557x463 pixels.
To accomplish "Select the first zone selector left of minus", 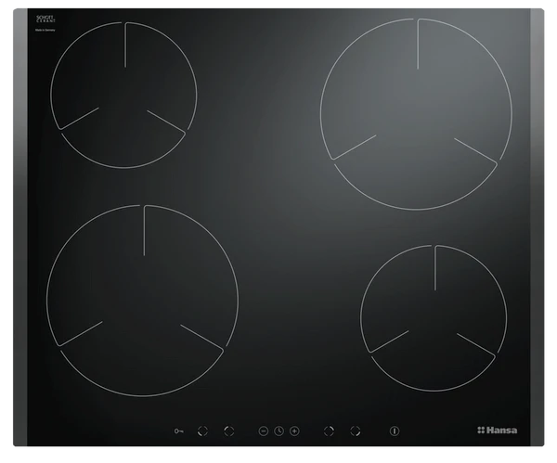I will coord(204,431).
